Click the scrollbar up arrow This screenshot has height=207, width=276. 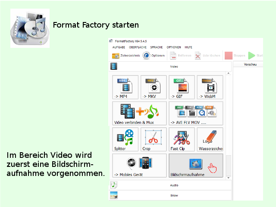[229, 73]
